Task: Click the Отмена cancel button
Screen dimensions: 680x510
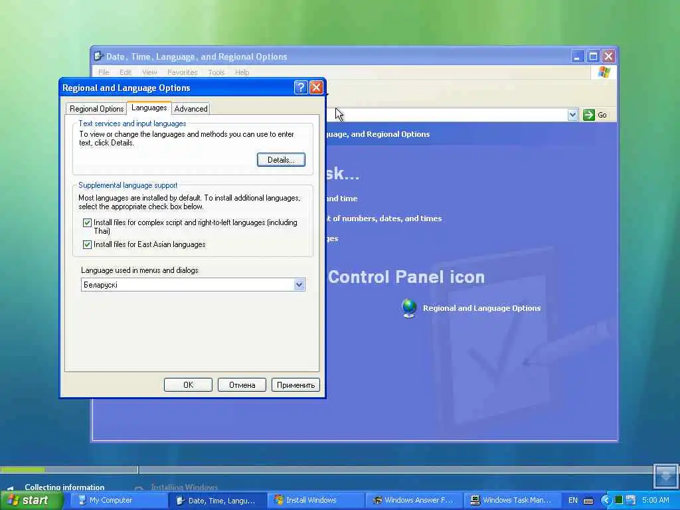Action: tap(242, 385)
